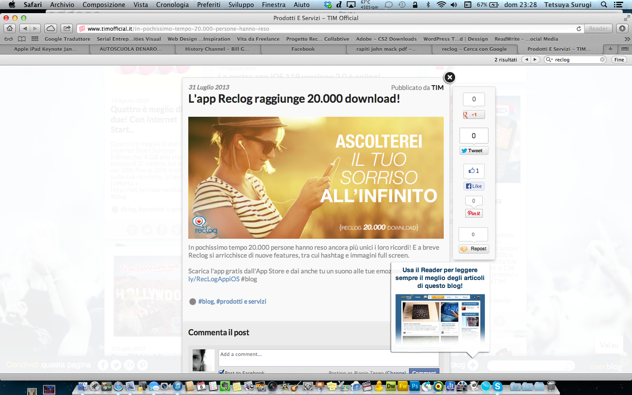Click Safari Home toolbar button
The image size is (632, 395).
tap(10, 29)
